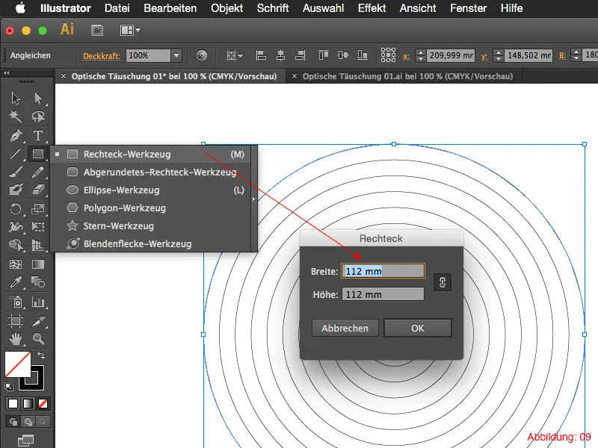Screen dimensions: 598x448
Task: Open arrange documents dropdown
Action: [130, 30]
